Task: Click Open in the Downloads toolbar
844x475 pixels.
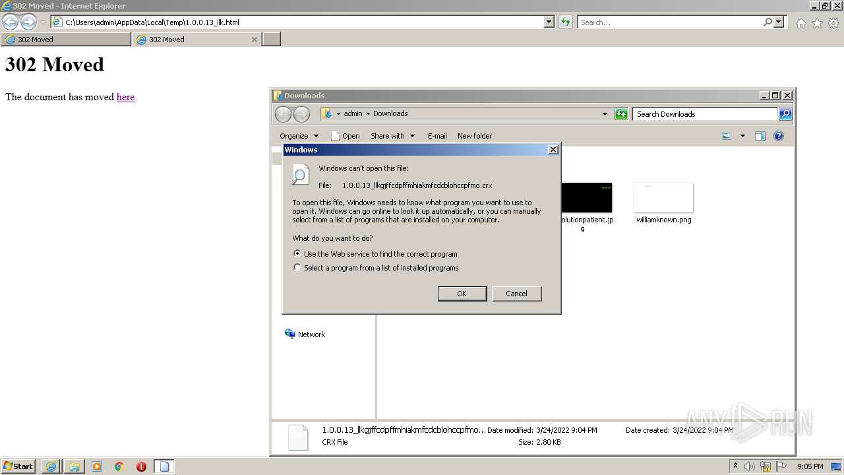Action: pyautogui.click(x=345, y=136)
